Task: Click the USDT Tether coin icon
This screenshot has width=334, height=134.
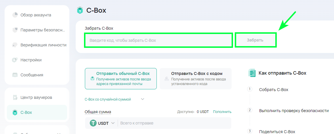Action: tap(93, 123)
